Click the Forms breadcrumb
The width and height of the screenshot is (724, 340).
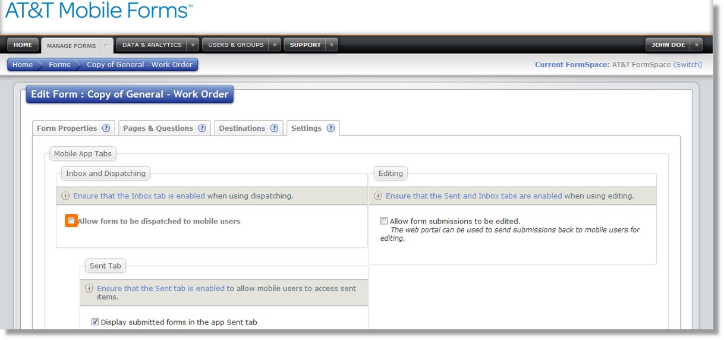(59, 65)
